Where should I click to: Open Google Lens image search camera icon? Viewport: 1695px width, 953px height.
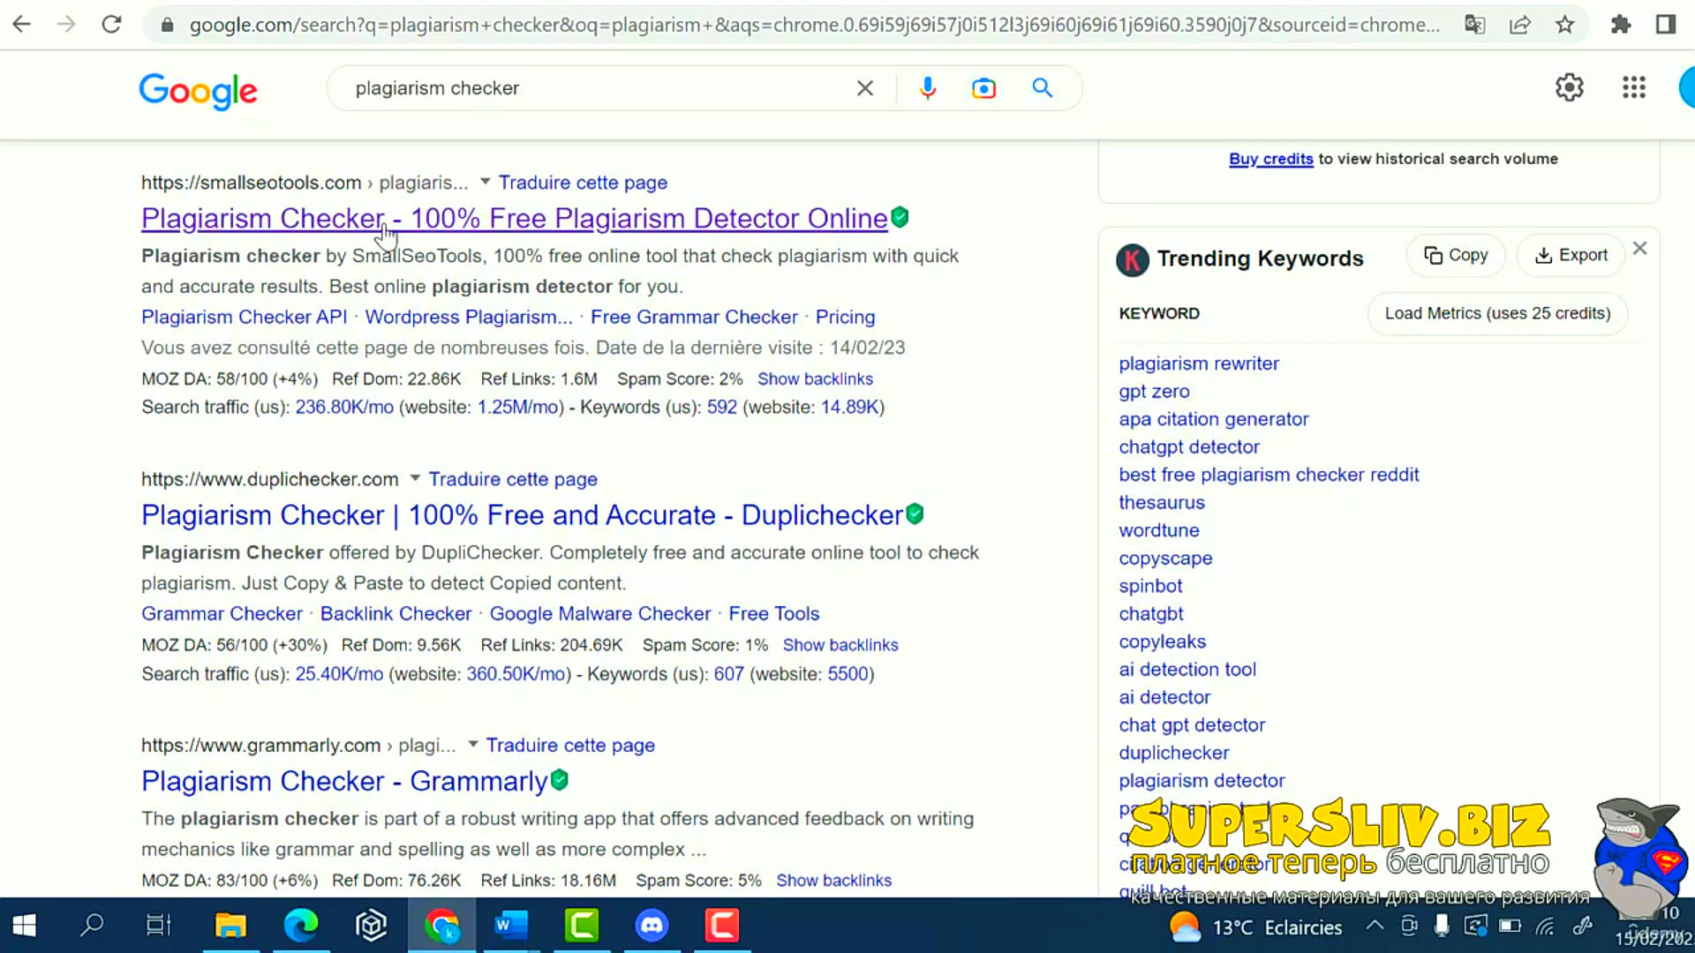coord(983,88)
